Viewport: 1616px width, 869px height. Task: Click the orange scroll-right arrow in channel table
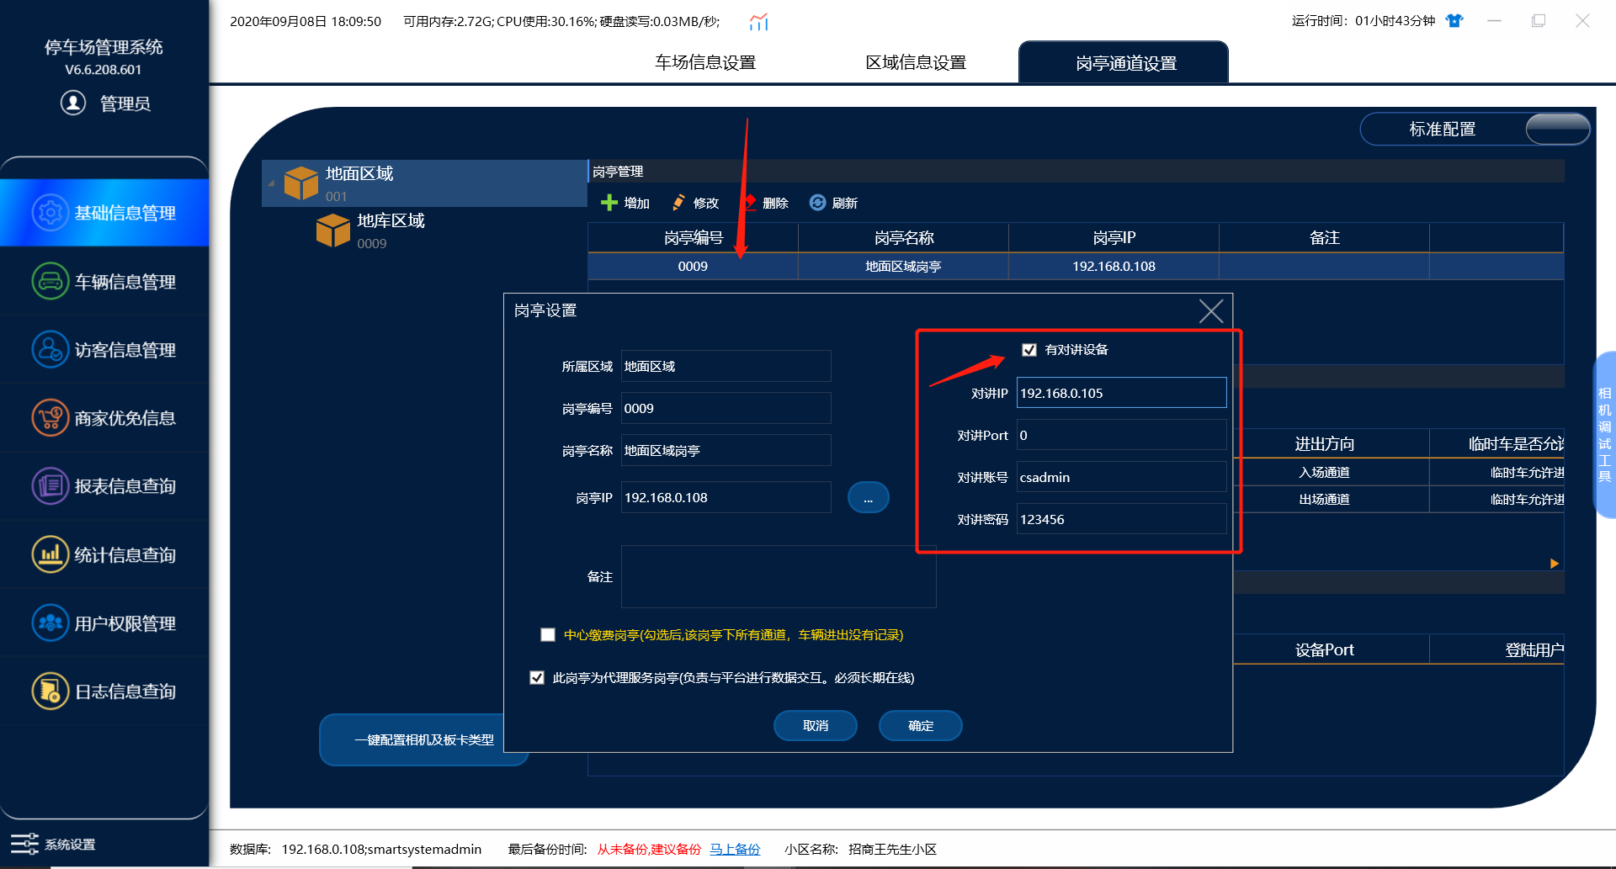pos(1555,564)
